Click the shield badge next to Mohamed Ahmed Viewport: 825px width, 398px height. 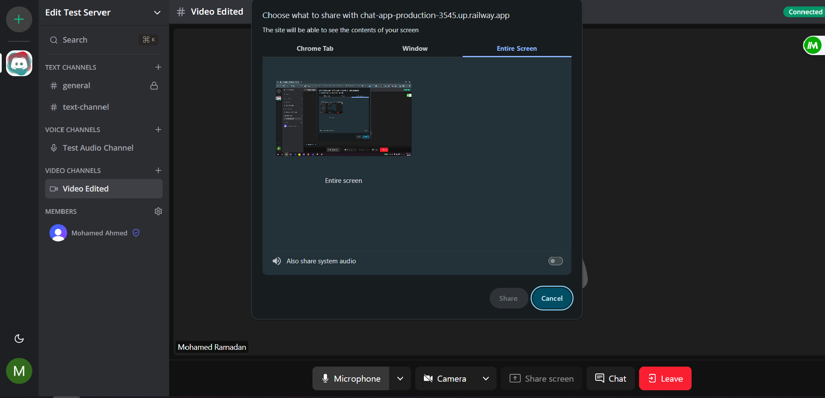[136, 233]
